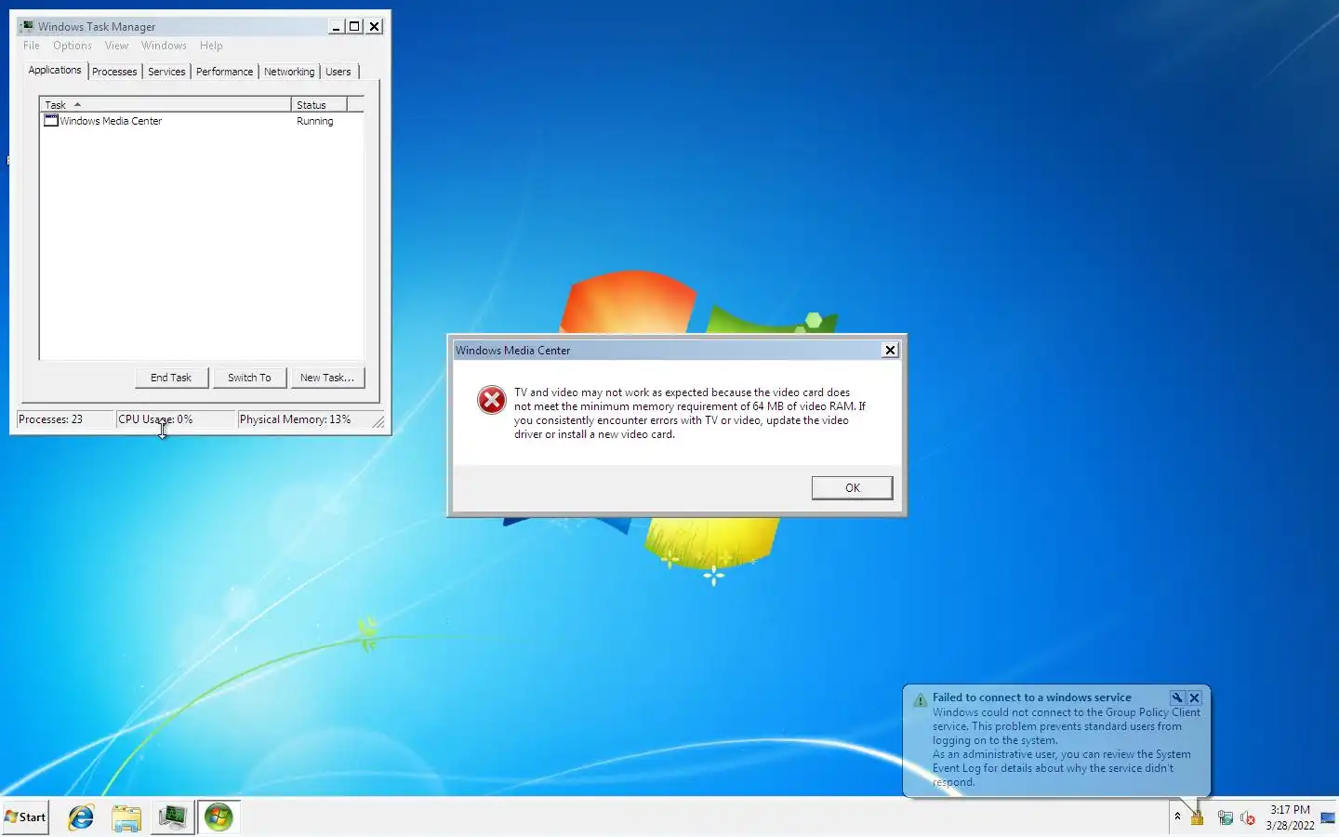
Task: Open the Options menu in Task Manager
Action: point(73,46)
